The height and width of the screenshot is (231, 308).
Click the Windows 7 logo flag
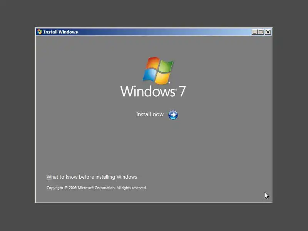pos(158,71)
